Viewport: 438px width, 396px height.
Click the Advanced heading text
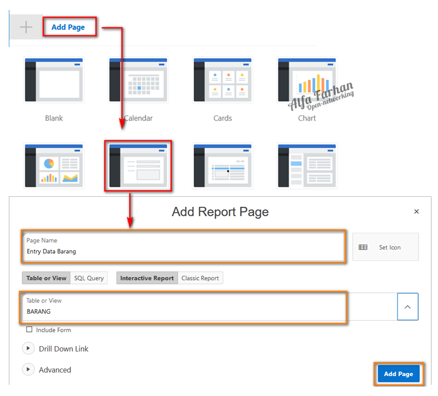pos(55,370)
